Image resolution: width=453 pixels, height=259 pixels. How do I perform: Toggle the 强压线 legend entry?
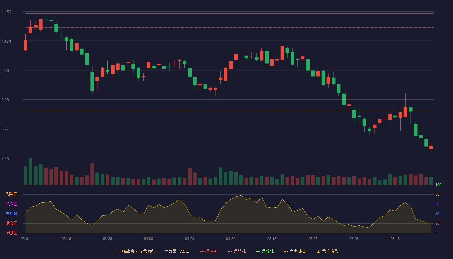[x=209, y=251]
